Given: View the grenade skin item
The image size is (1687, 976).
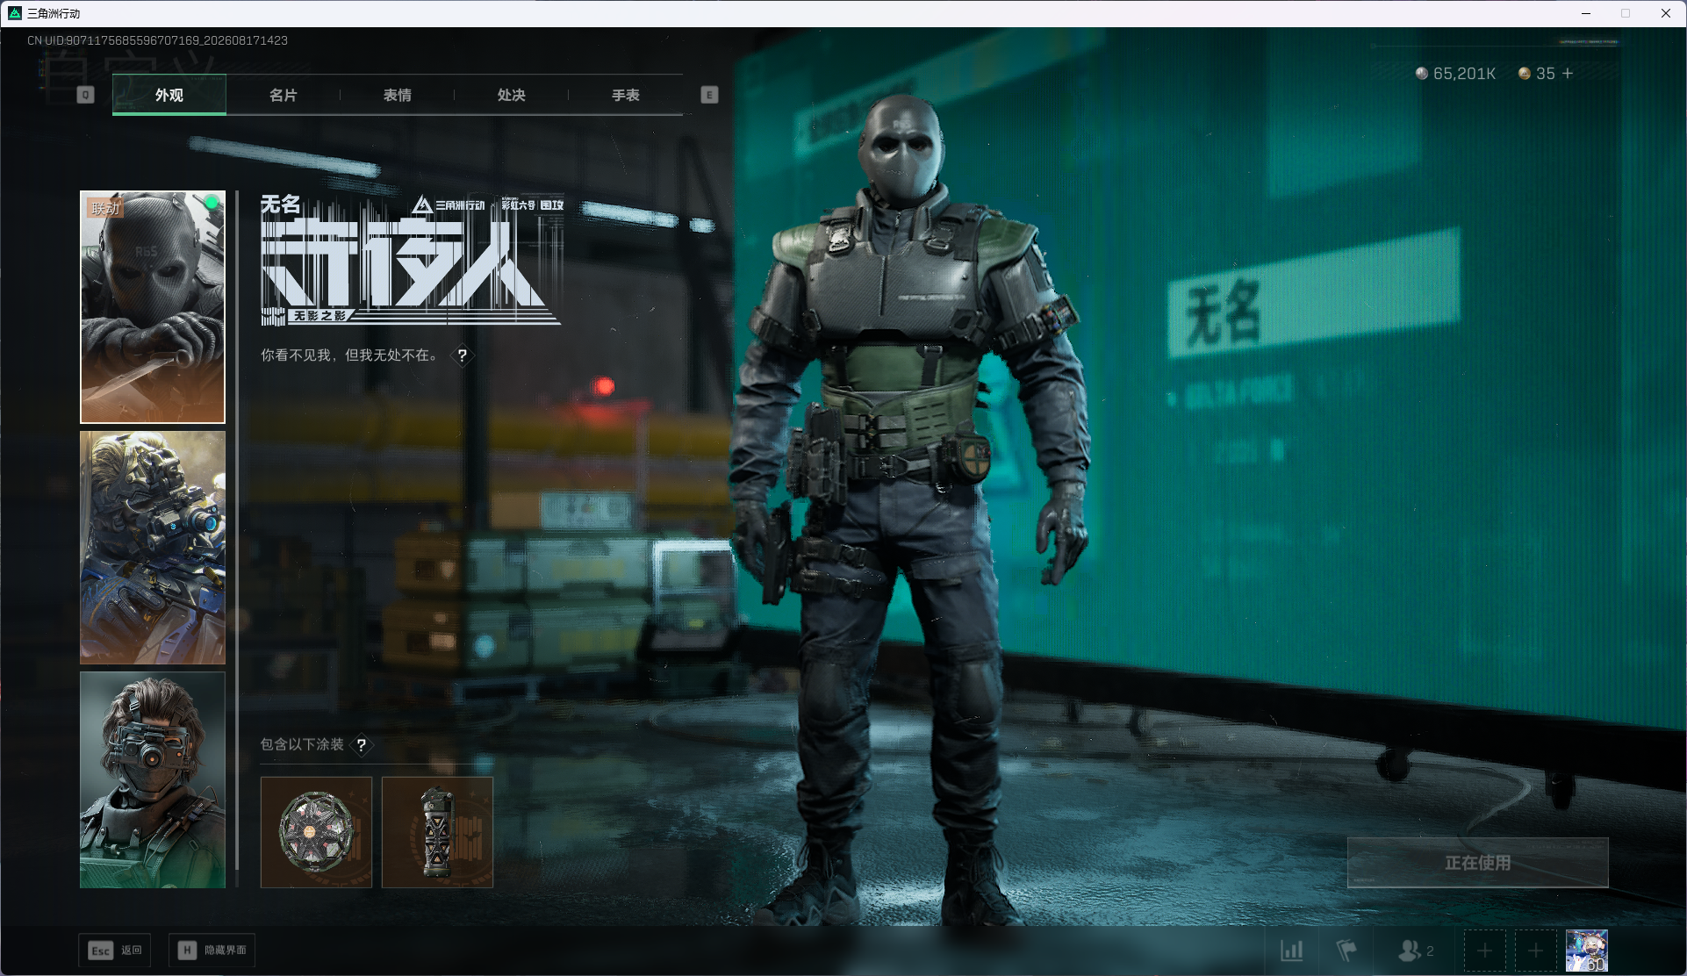Looking at the screenshot, I should pyautogui.click(x=437, y=832).
